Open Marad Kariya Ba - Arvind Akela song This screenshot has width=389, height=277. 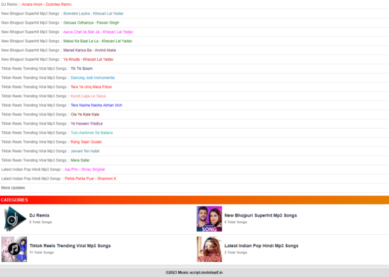pyautogui.click(x=89, y=50)
